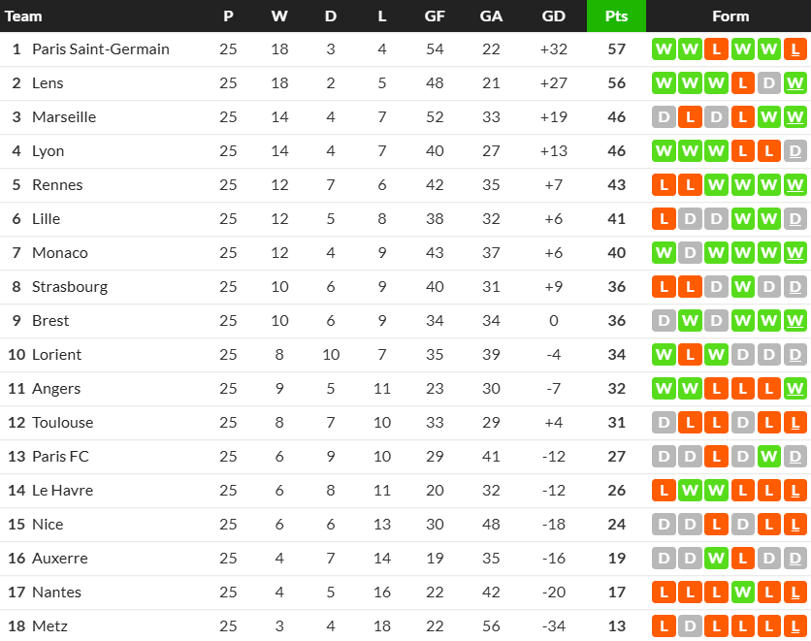Click the only W badge in Auxerre's form
The height and width of the screenshot is (641, 811).
(x=717, y=558)
